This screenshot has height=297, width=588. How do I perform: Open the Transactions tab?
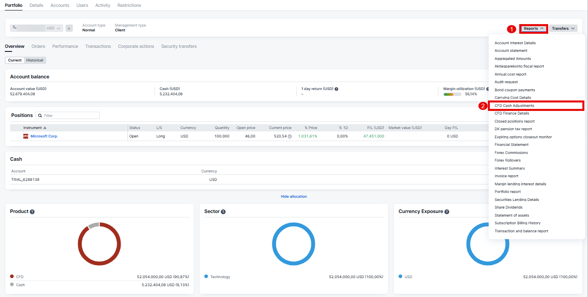click(x=98, y=46)
